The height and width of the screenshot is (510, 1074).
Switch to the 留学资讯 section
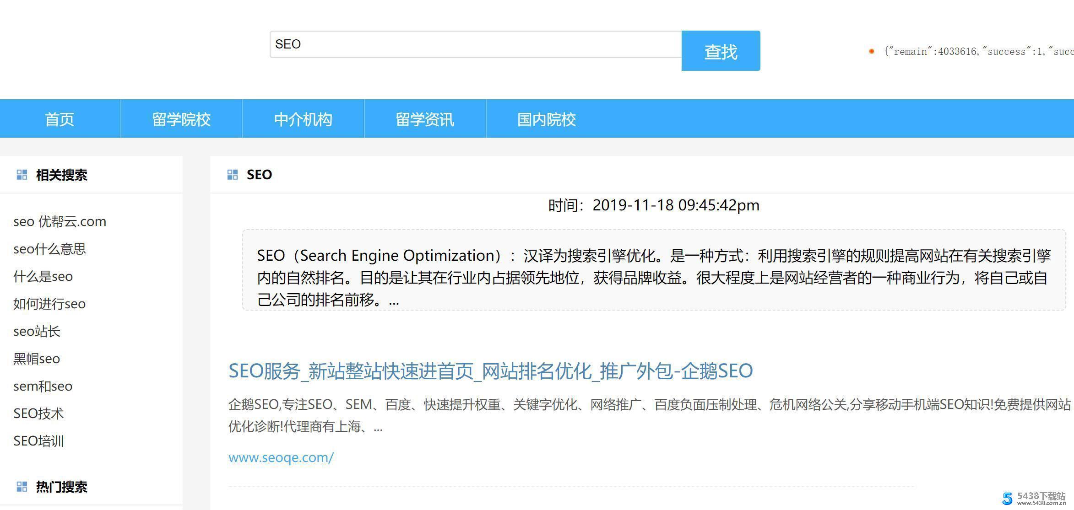pyautogui.click(x=424, y=118)
